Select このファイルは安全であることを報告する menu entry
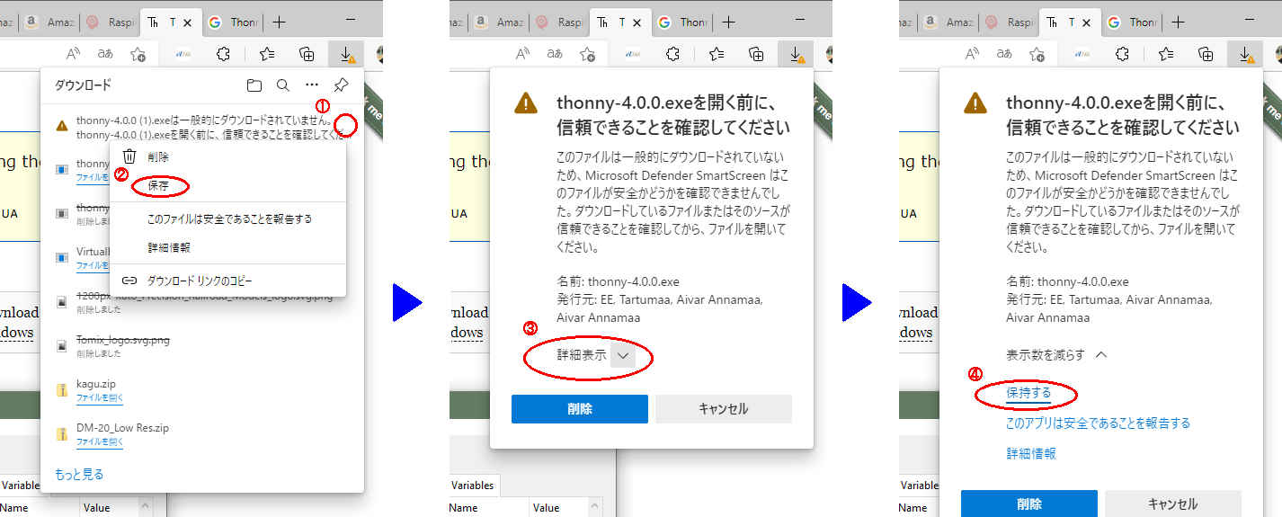Screen dimensions: 1282x517 [x=228, y=218]
